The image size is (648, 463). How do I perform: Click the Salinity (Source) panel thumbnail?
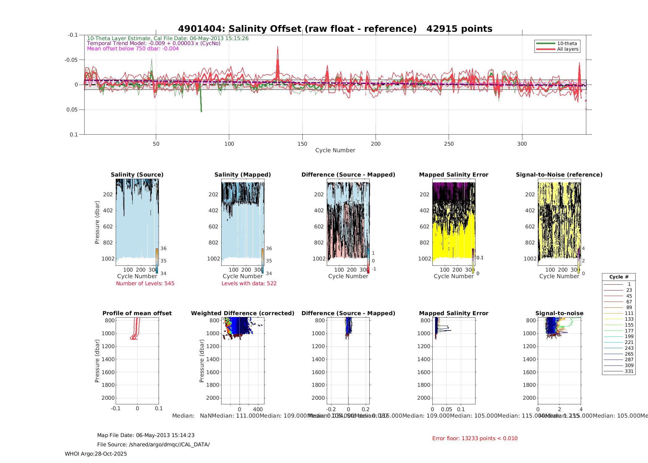pyautogui.click(x=137, y=222)
